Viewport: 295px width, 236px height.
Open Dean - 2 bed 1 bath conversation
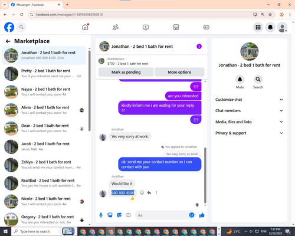pyautogui.click(x=44, y=128)
